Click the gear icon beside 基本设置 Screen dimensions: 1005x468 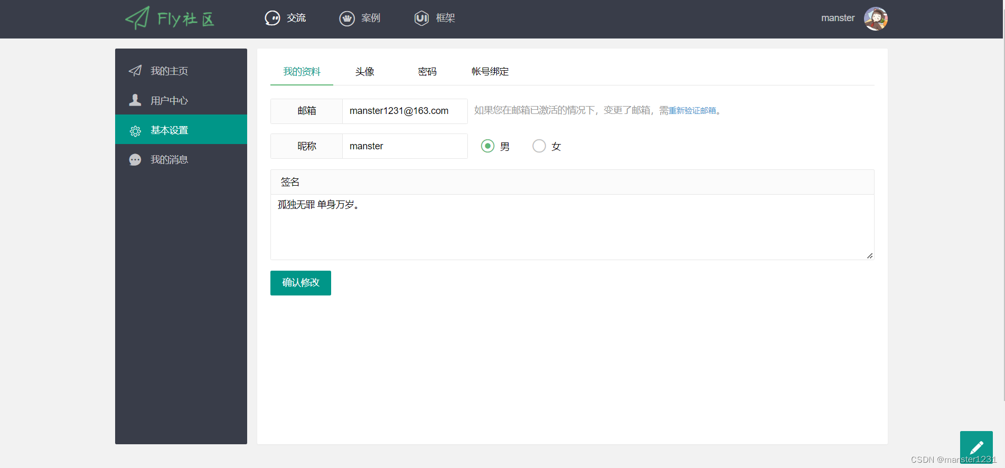[x=135, y=131]
